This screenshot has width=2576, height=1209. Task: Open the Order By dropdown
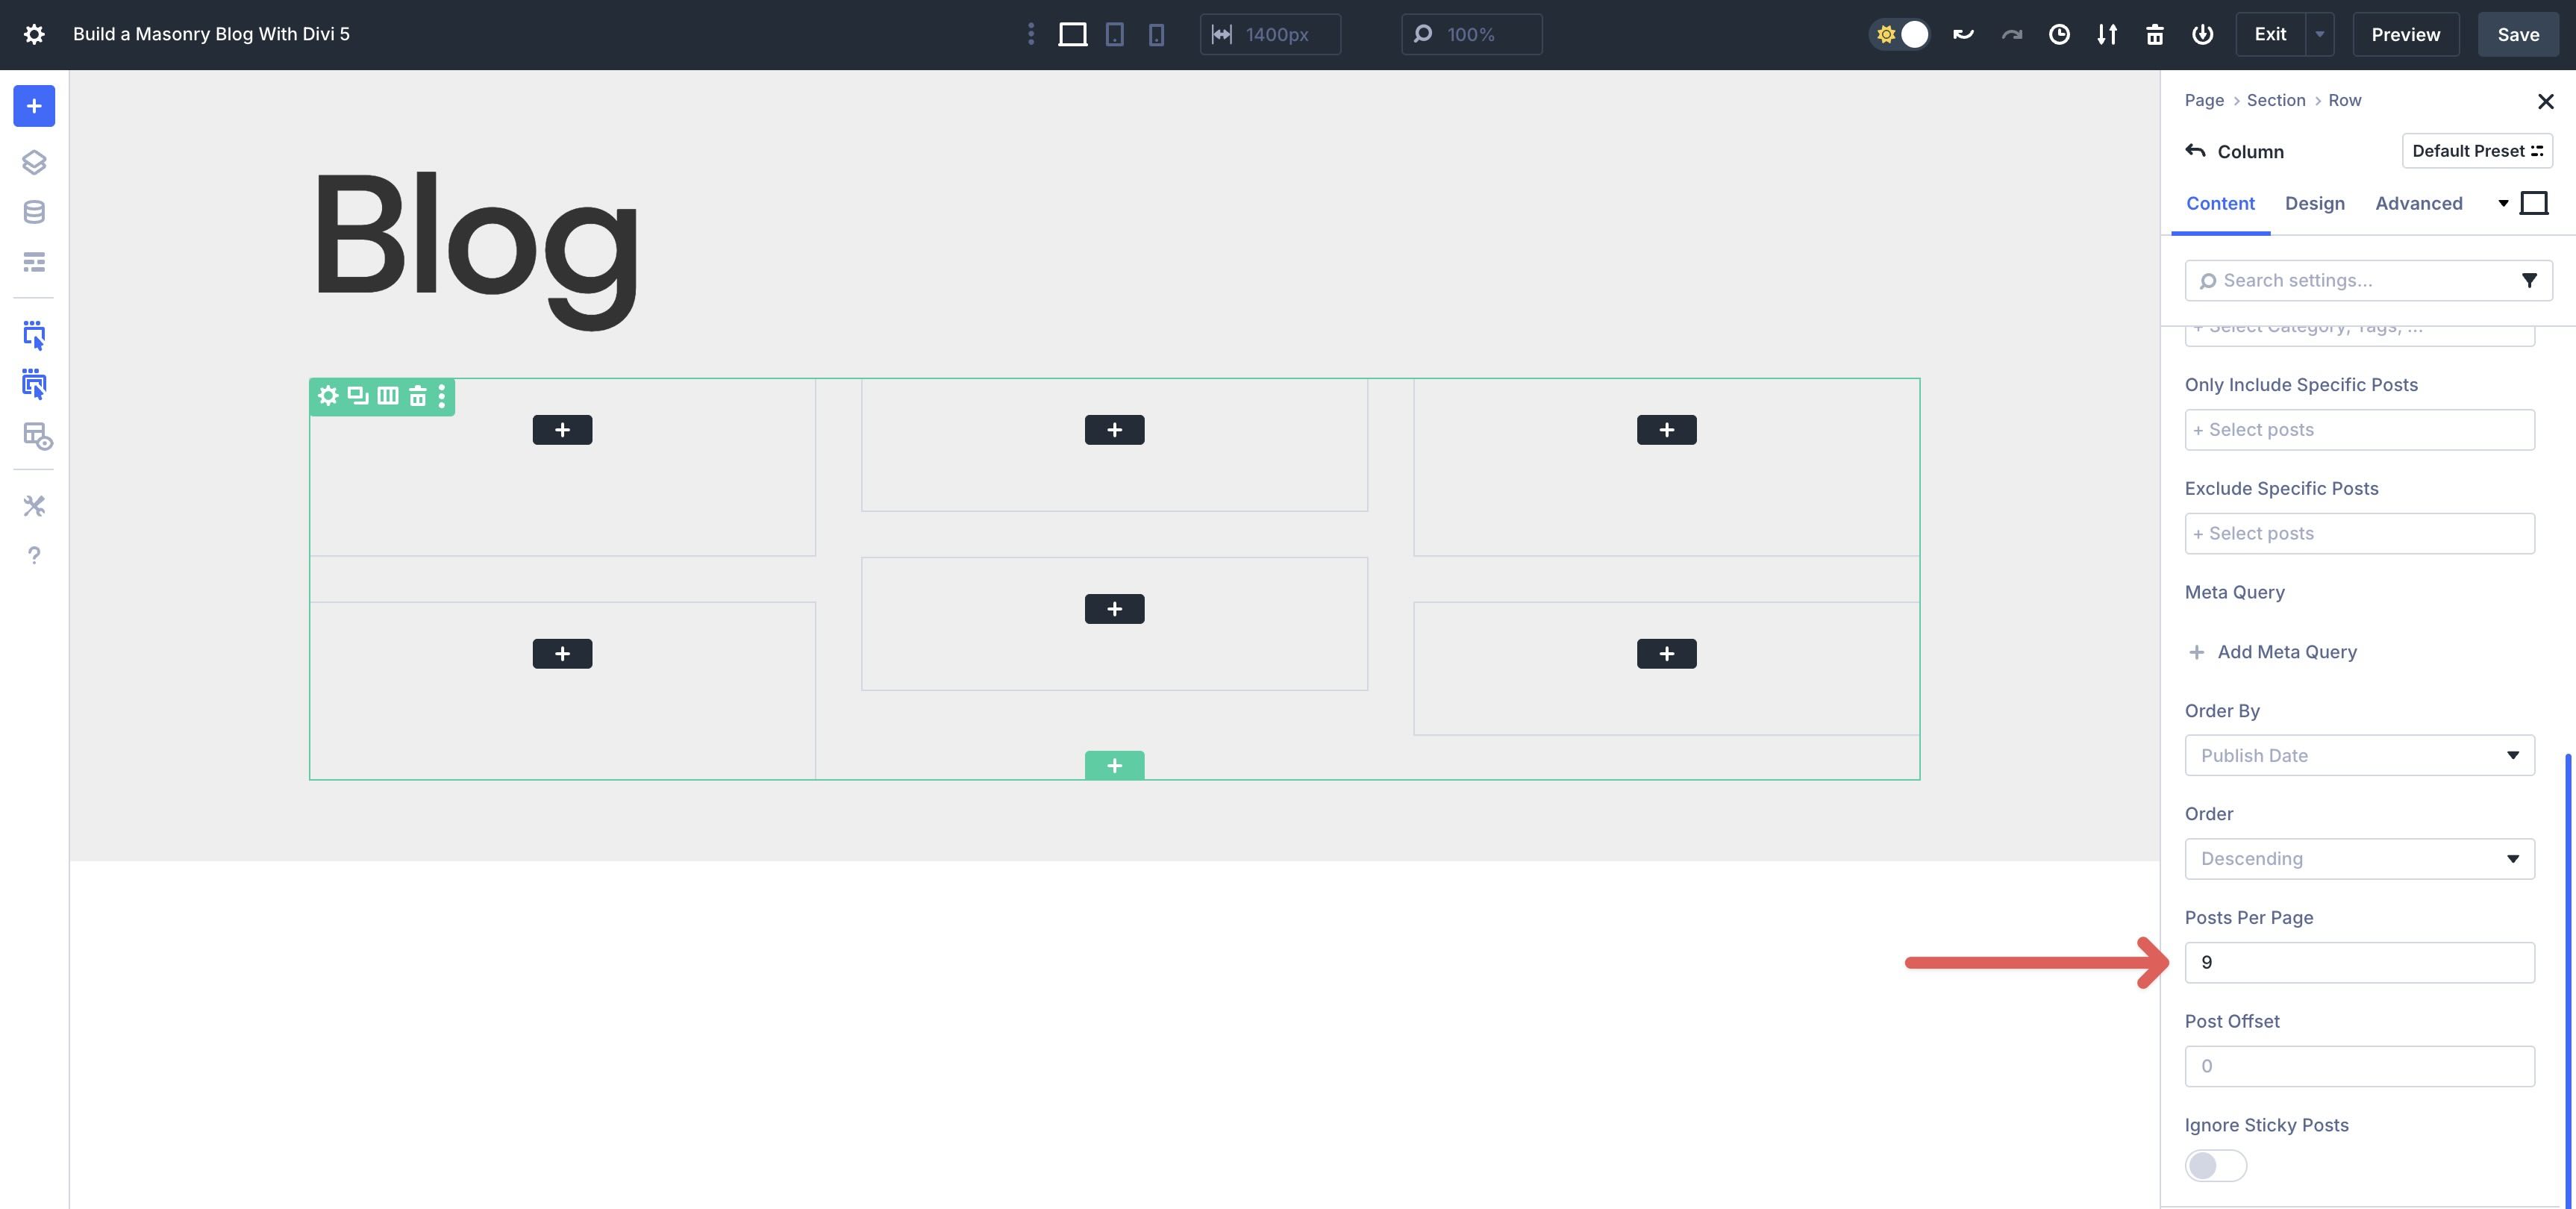2359,755
